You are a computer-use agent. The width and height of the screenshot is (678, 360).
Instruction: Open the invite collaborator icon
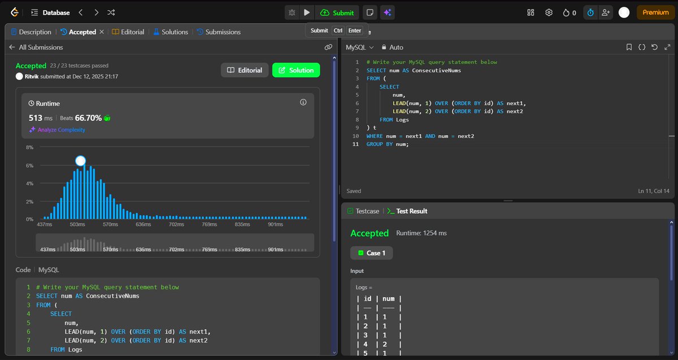[x=606, y=12]
